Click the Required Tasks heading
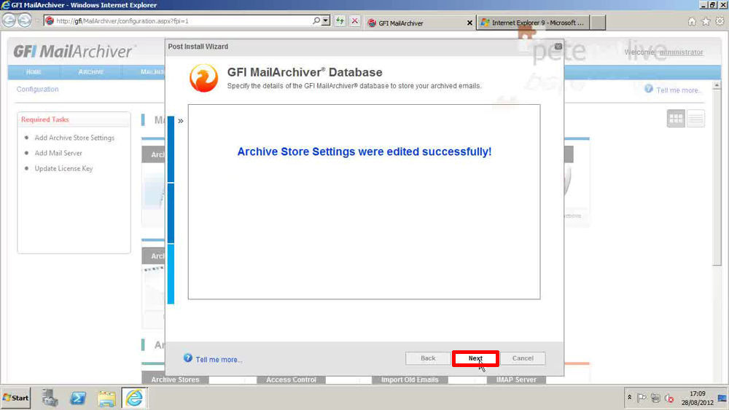 point(44,120)
